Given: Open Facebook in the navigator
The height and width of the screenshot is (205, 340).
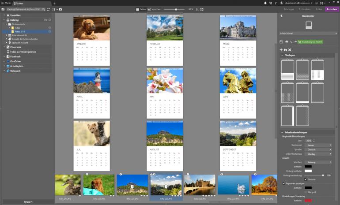Looking at the screenshot, I should [15, 56].
